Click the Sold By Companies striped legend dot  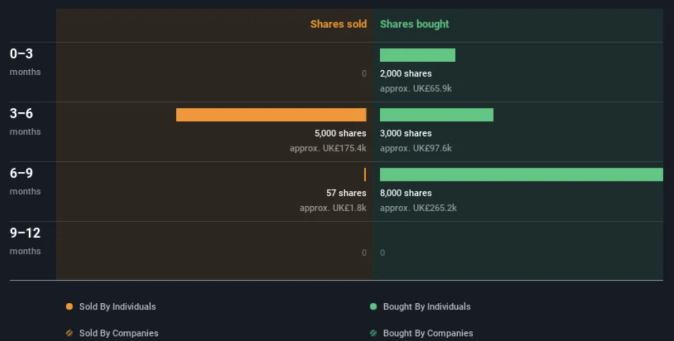coord(69,333)
